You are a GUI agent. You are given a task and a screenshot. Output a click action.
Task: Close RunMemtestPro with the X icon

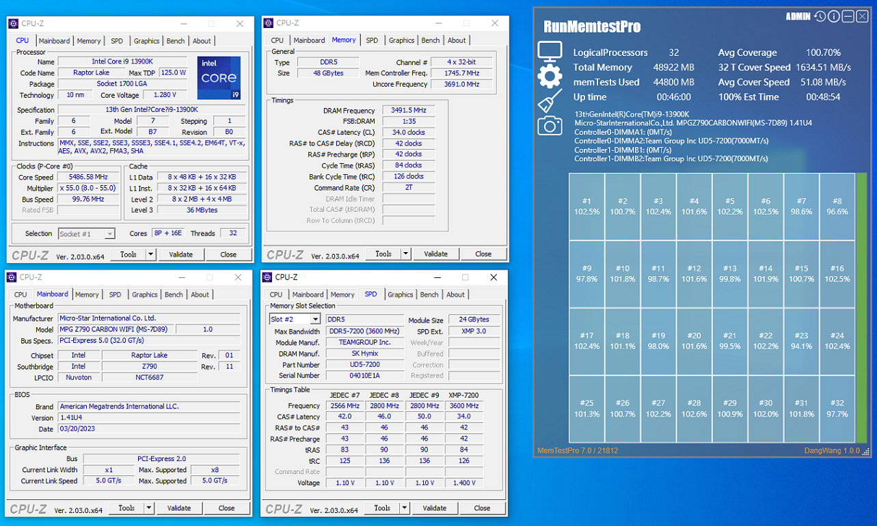[x=862, y=16]
